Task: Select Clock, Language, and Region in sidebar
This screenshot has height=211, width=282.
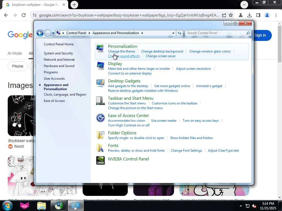Action: pyautogui.click(x=65, y=95)
